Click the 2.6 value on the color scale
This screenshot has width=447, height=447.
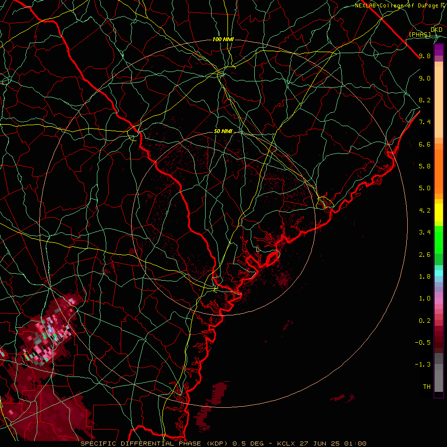(x=425, y=255)
